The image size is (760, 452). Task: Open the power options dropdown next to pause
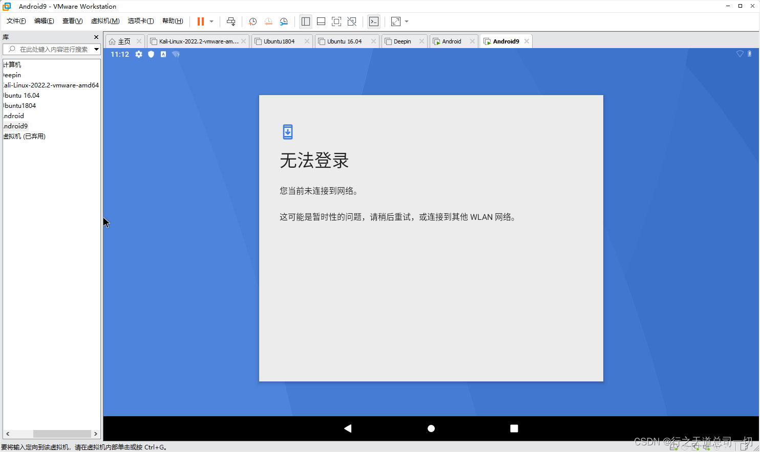tap(212, 21)
